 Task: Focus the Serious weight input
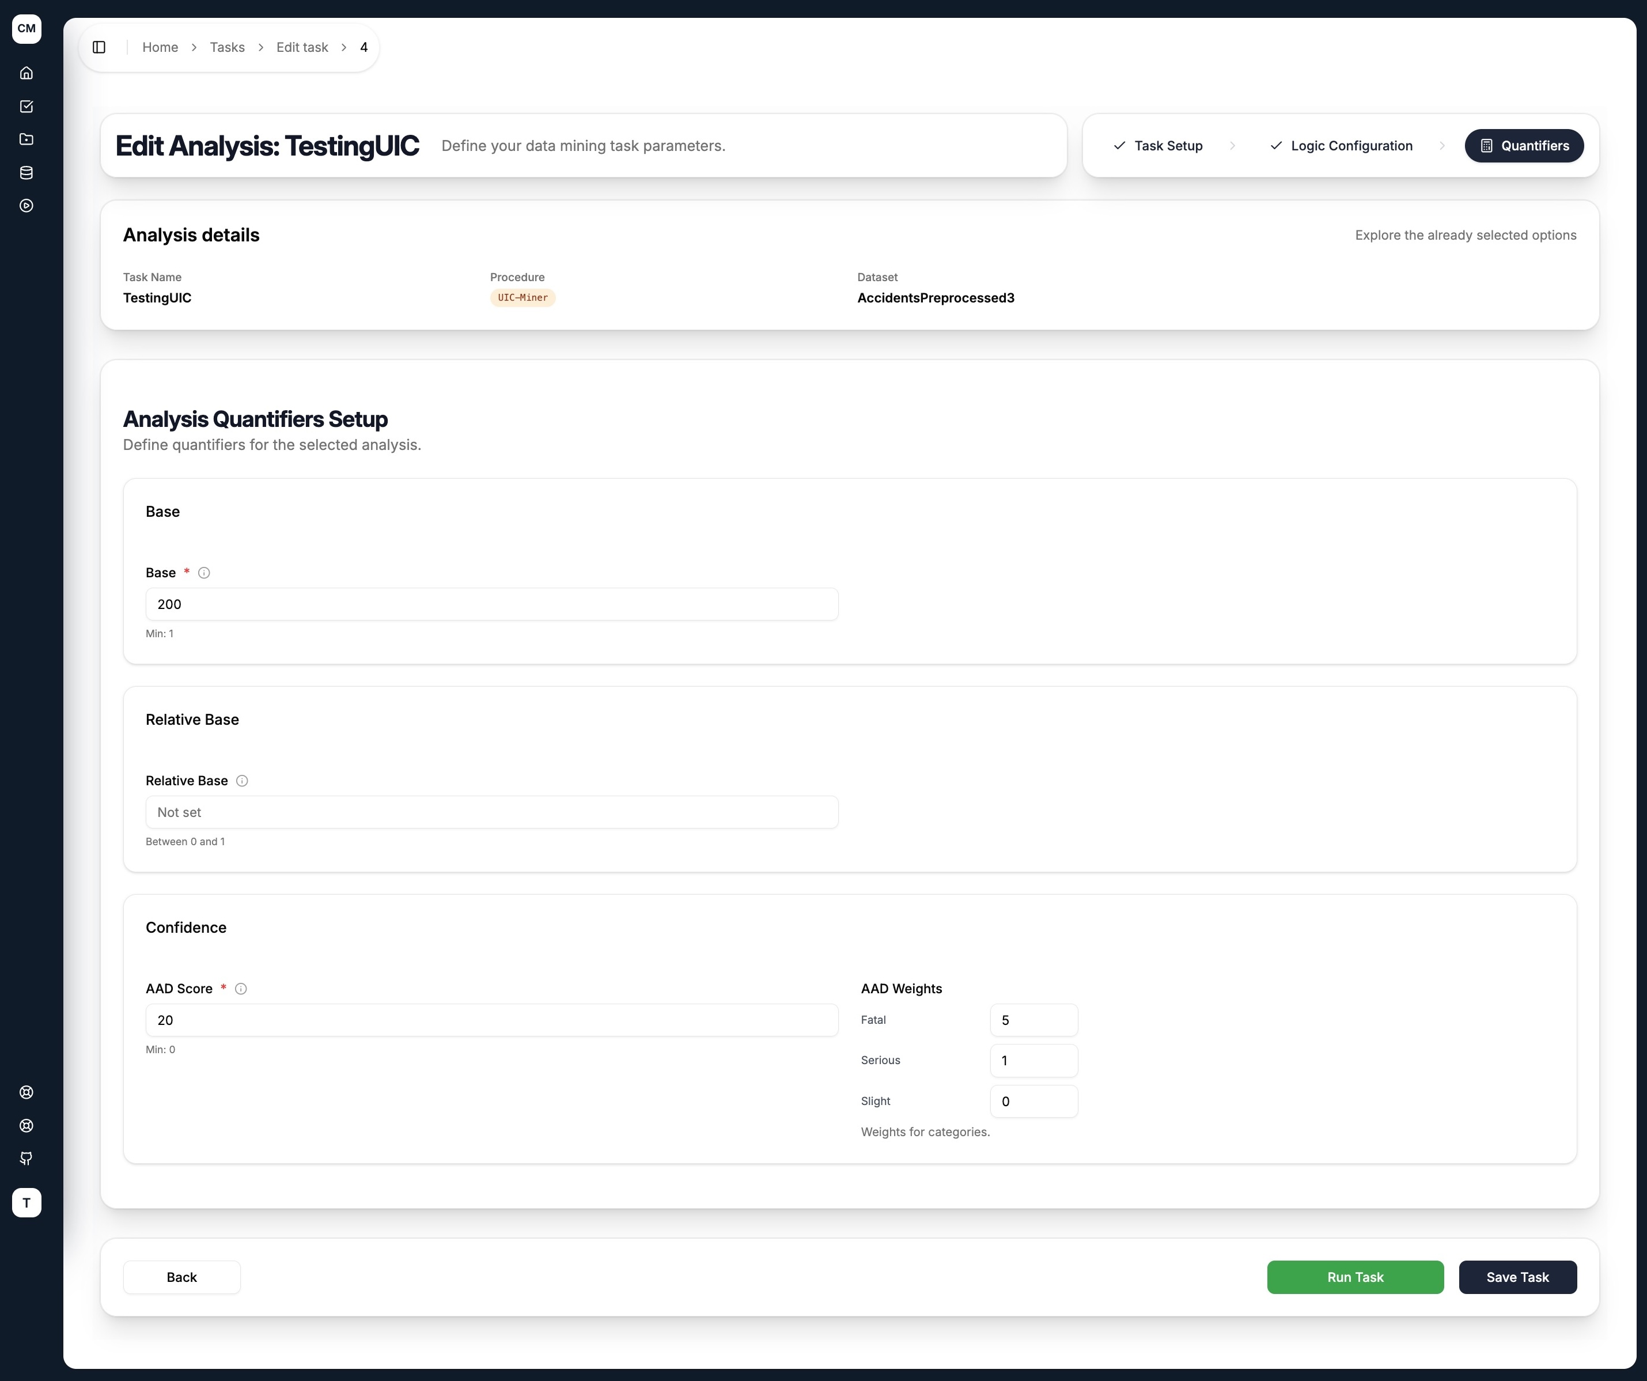[1033, 1061]
